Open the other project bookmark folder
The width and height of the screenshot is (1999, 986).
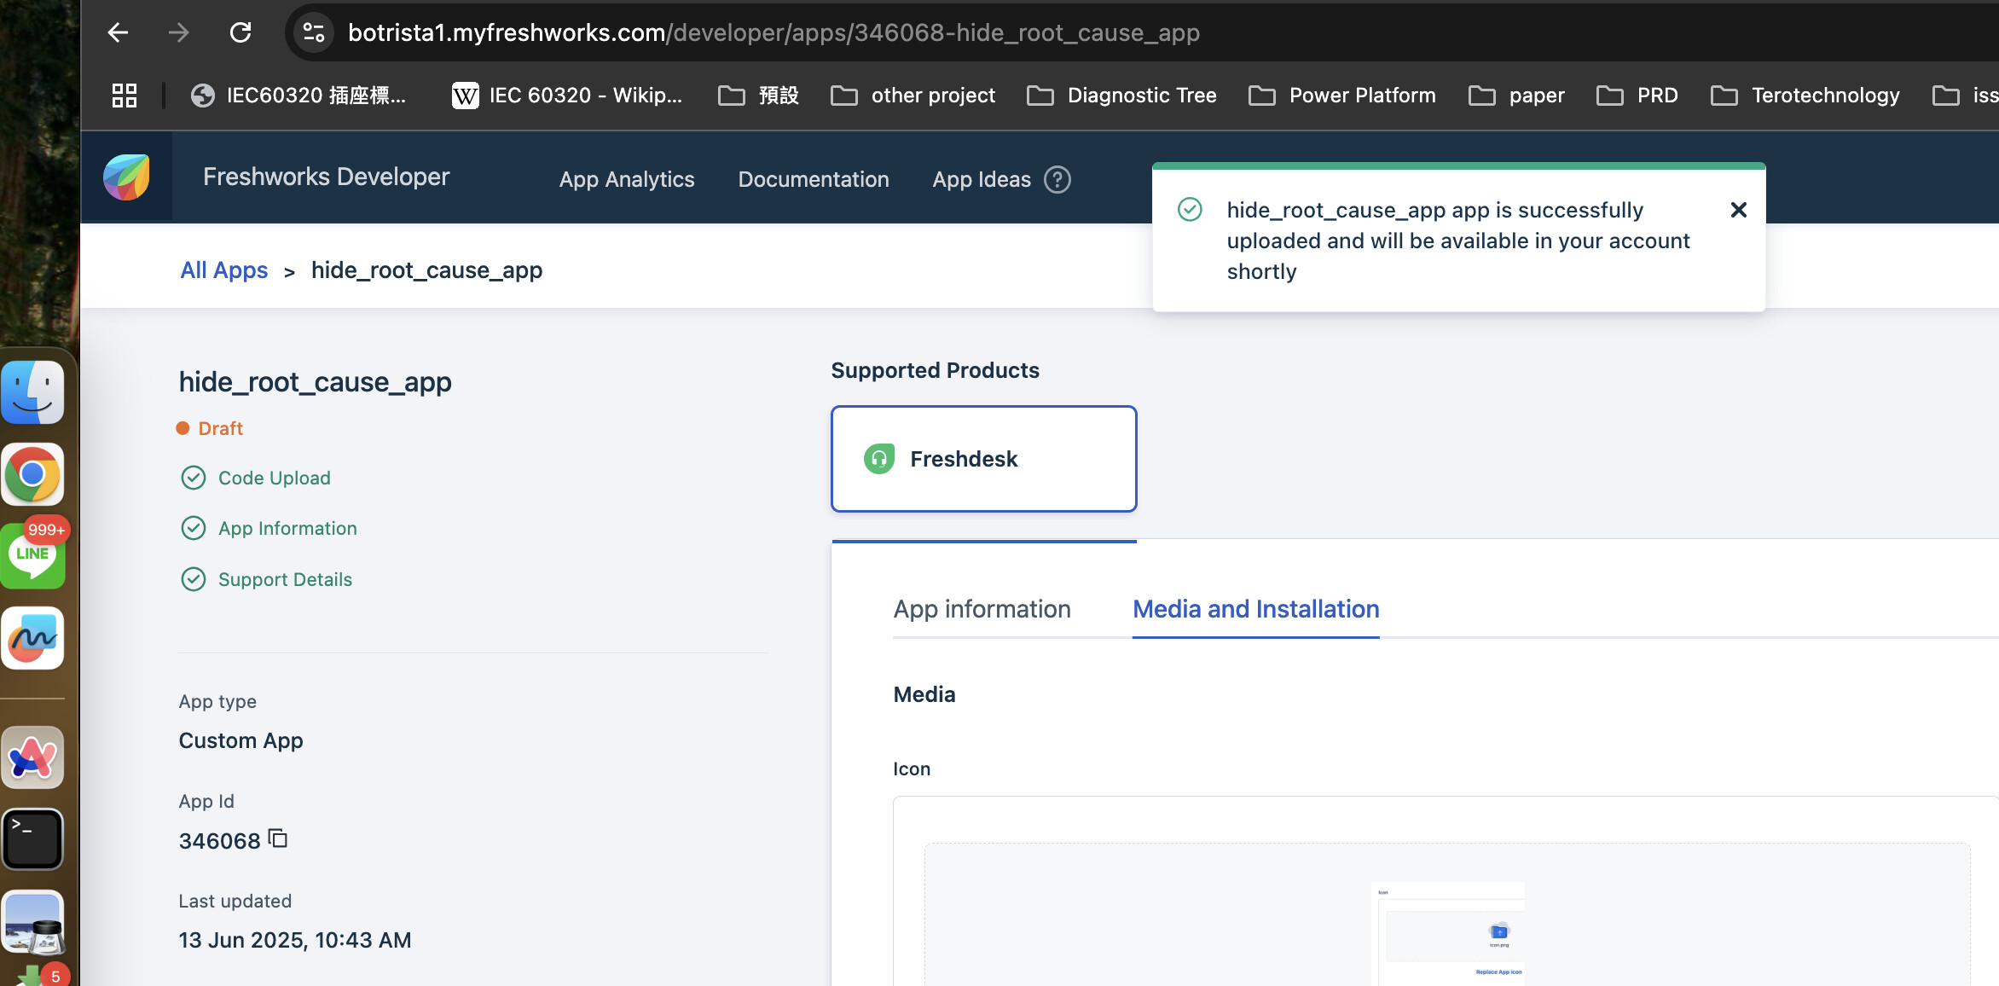click(913, 95)
